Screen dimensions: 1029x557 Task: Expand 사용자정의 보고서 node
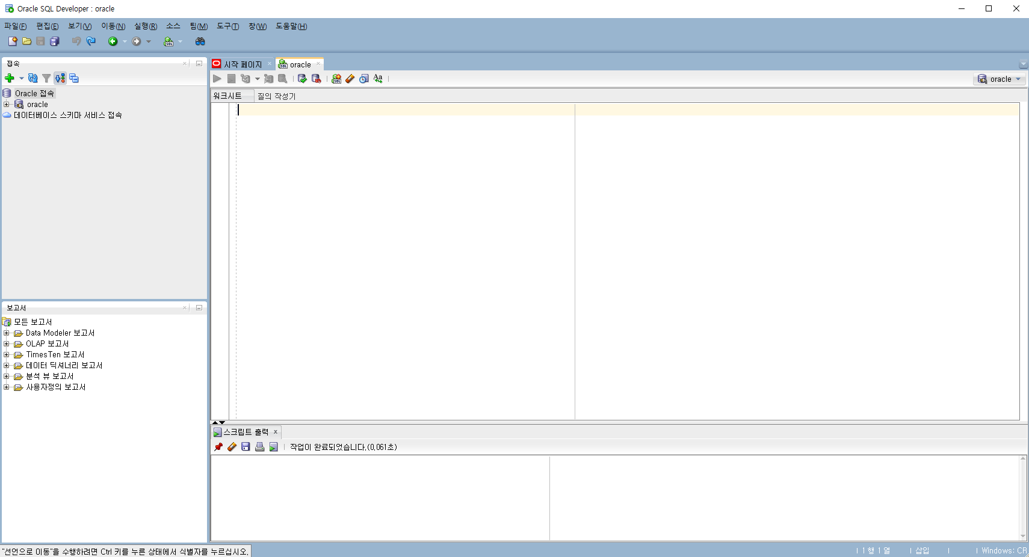pos(7,387)
